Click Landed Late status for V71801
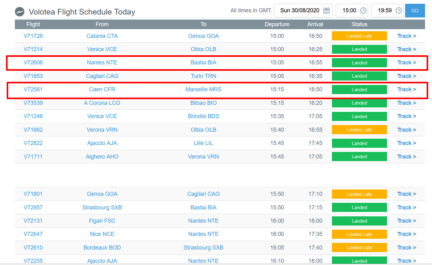 click(x=359, y=194)
